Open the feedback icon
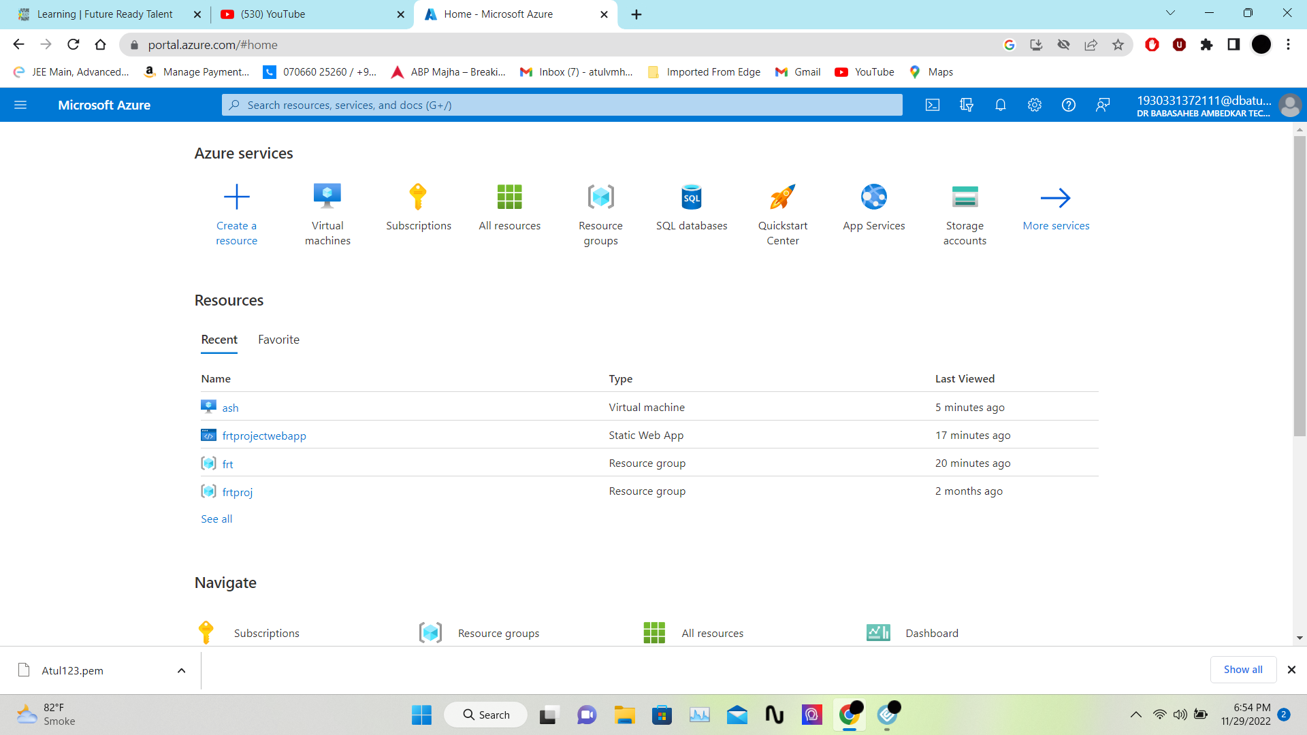The height and width of the screenshot is (735, 1307). (1103, 105)
